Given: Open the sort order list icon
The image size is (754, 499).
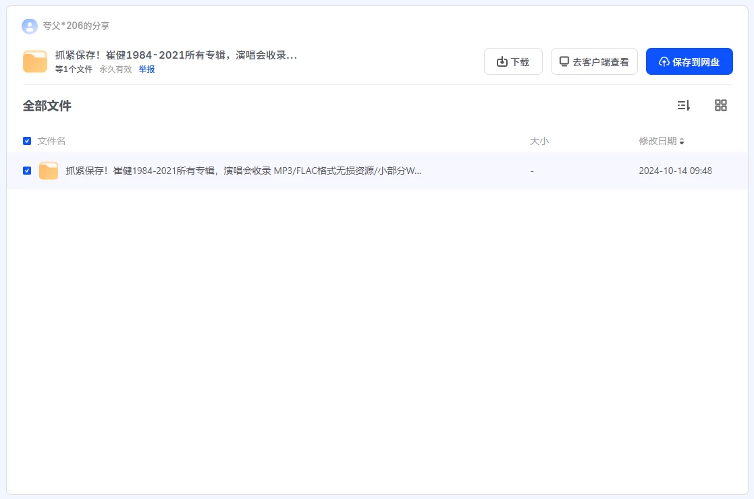Looking at the screenshot, I should tap(684, 105).
